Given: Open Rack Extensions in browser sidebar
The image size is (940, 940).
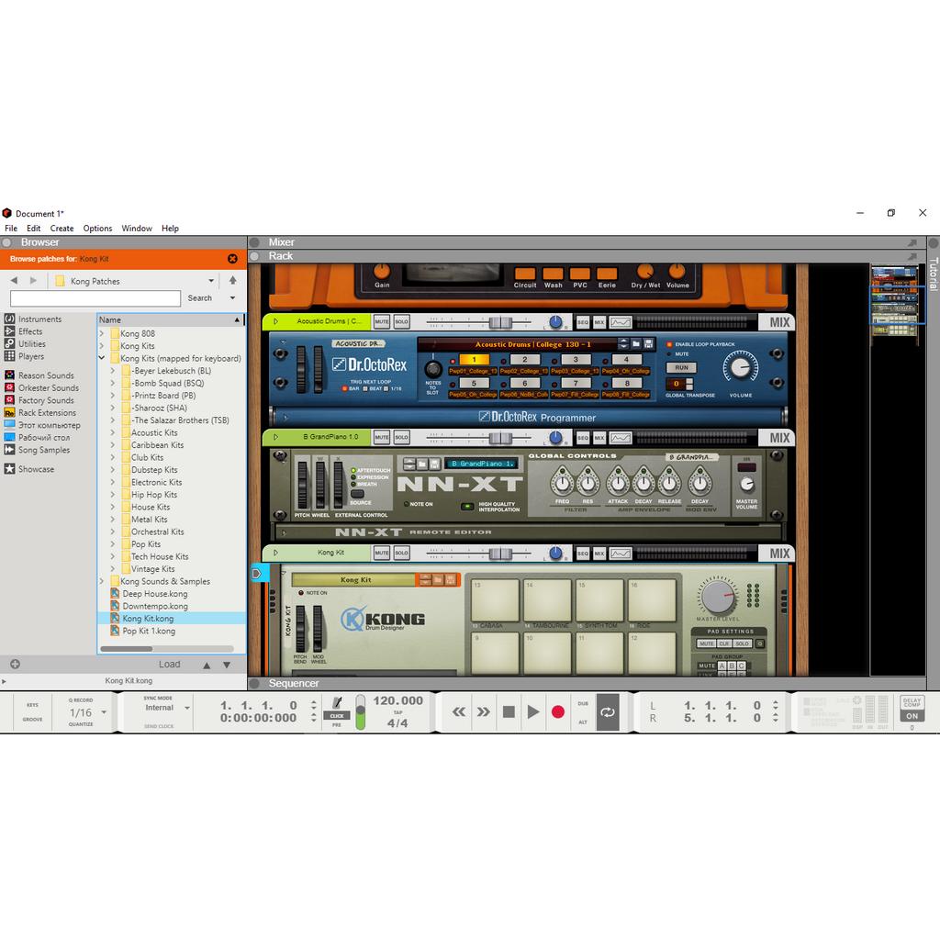Looking at the screenshot, I should [x=46, y=413].
